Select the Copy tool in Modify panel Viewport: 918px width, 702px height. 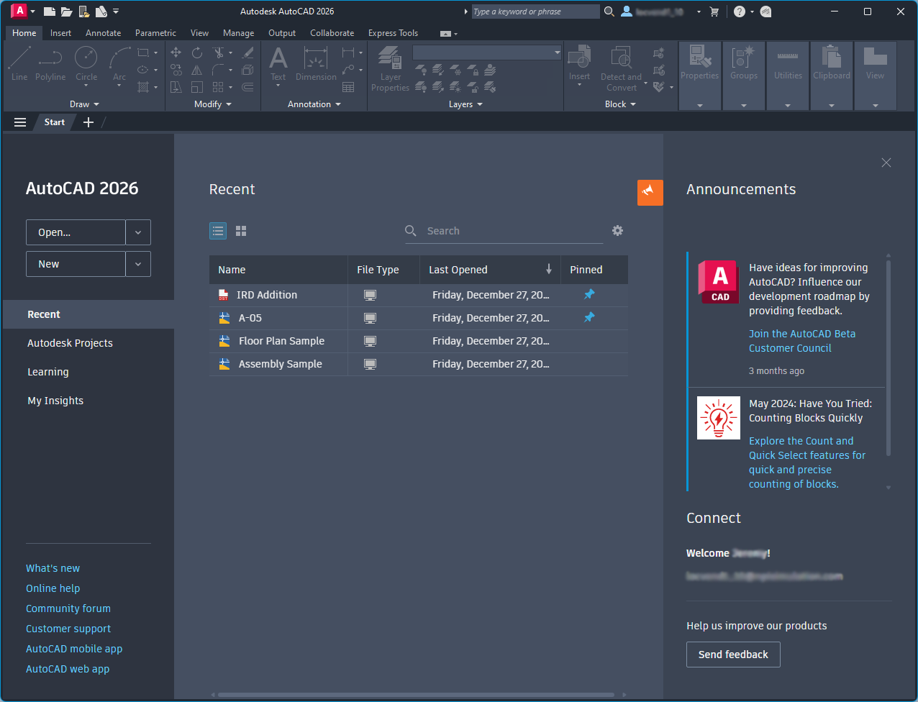(x=176, y=70)
